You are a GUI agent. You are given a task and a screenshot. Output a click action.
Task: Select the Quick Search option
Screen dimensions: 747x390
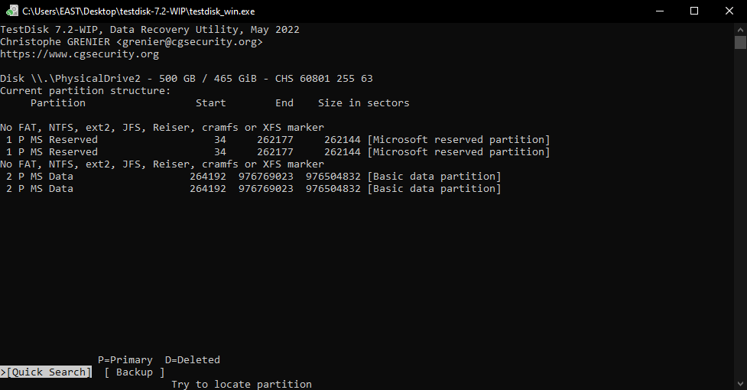pos(46,372)
